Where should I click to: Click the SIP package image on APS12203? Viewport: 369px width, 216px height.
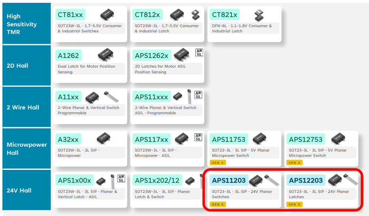(x=351, y=179)
